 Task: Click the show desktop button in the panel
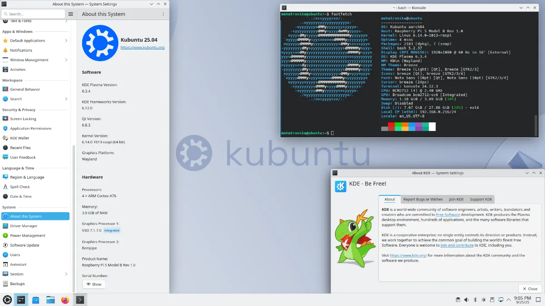pyautogui.click(x=539, y=300)
